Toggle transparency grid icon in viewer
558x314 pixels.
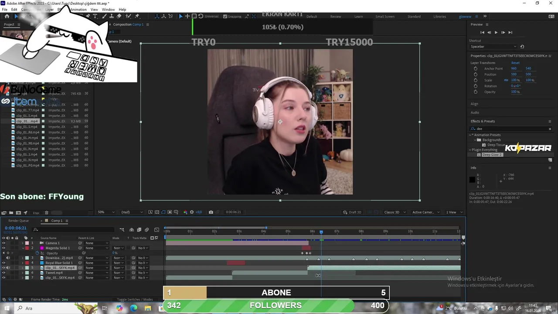coord(157,212)
